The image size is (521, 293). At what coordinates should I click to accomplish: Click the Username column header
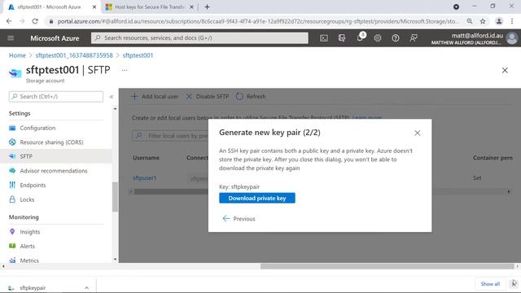click(146, 158)
